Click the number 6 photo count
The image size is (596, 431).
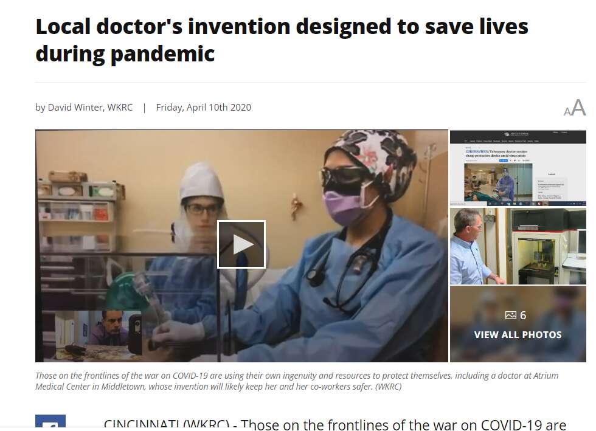[523, 315]
